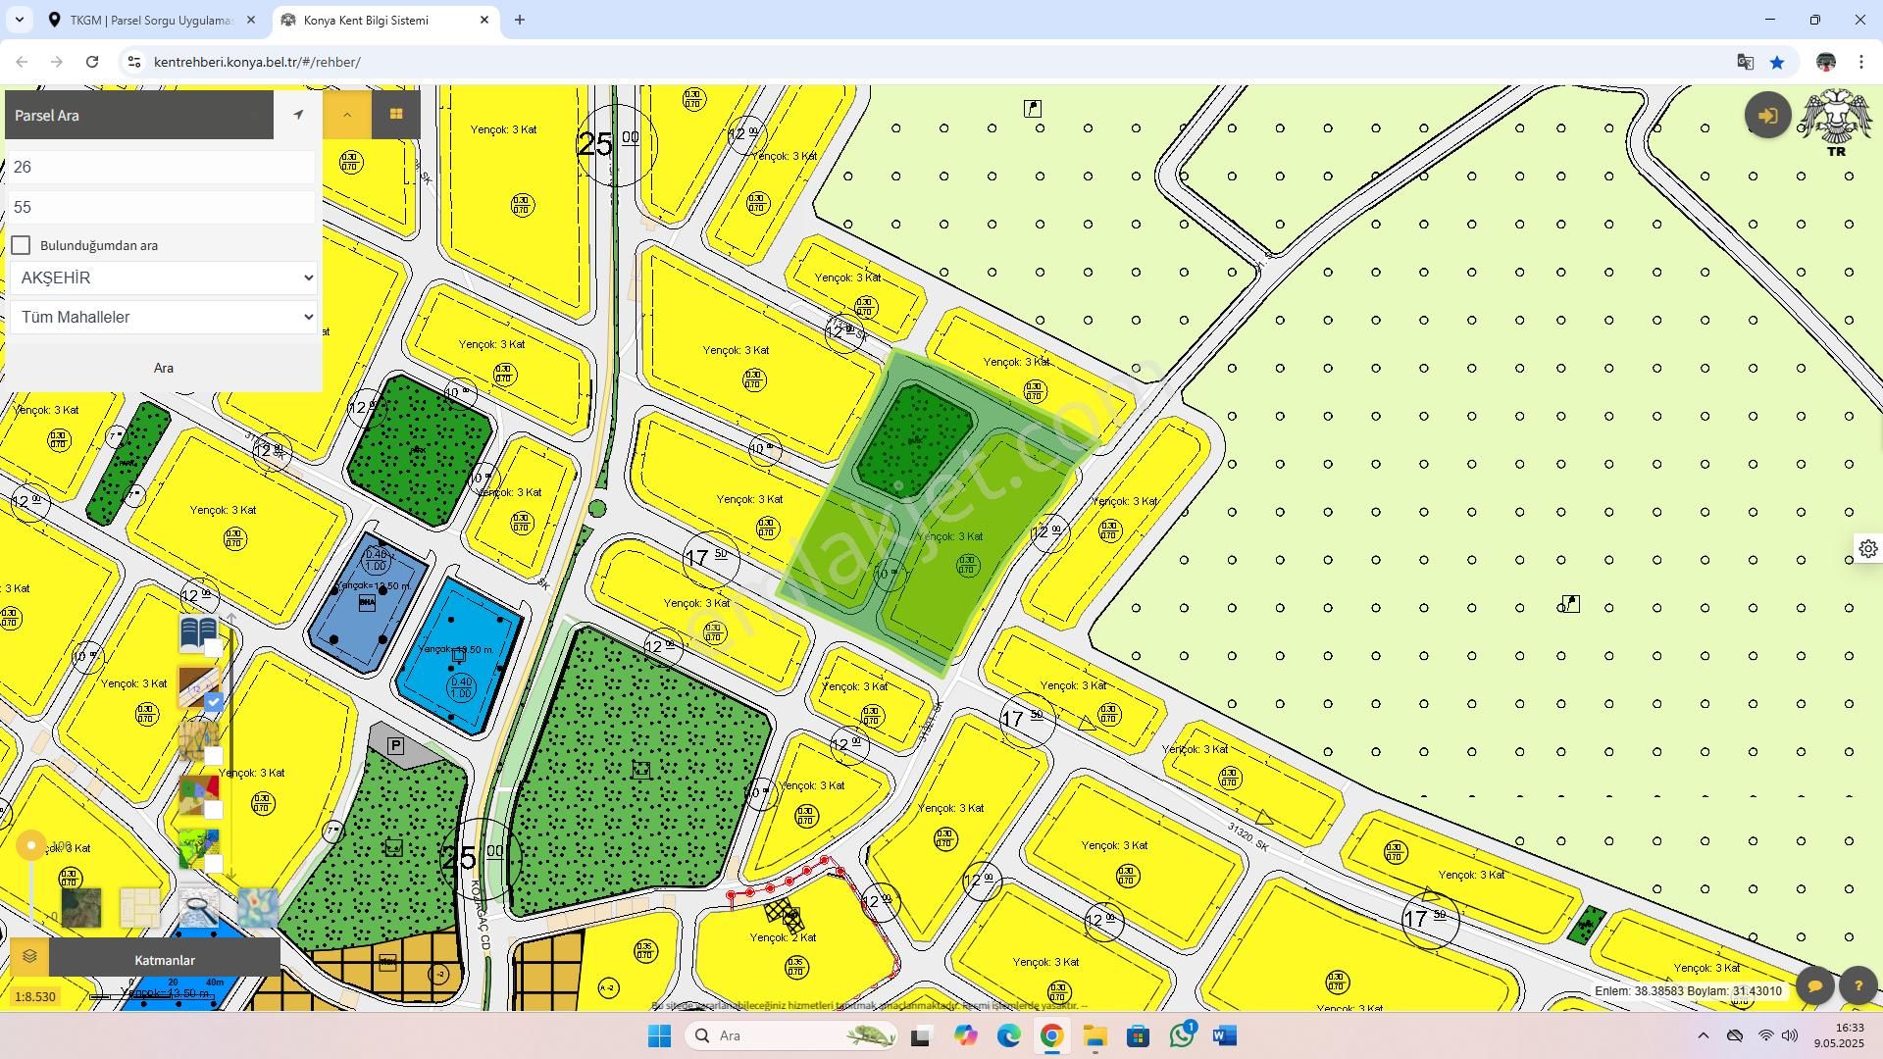Open the Chrome tab search dropdown
Viewport: 1883px width, 1059px height.
click(19, 20)
